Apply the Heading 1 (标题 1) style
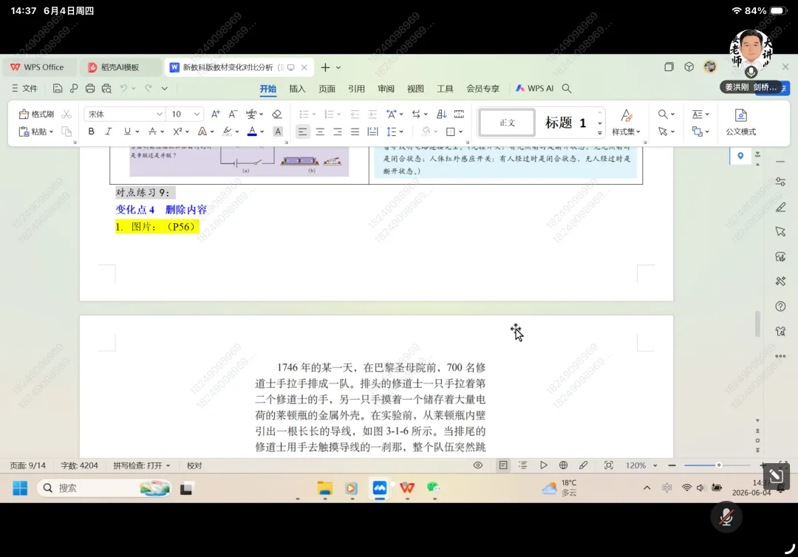Screen dimensions: 798x557 [566, 123]
